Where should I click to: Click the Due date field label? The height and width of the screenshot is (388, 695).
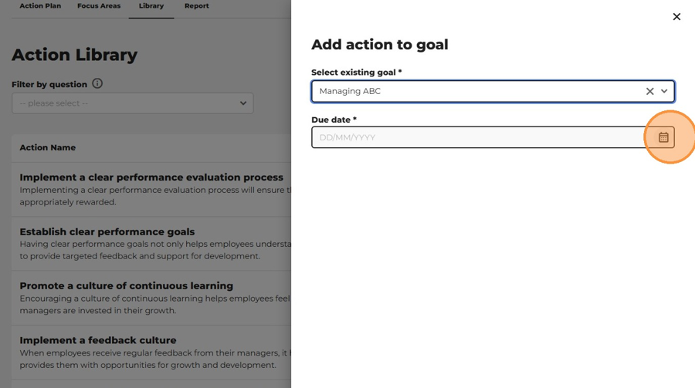(x=334, y=120)
